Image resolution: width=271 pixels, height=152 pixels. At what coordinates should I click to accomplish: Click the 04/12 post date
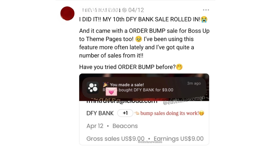(x=136, y=10)
